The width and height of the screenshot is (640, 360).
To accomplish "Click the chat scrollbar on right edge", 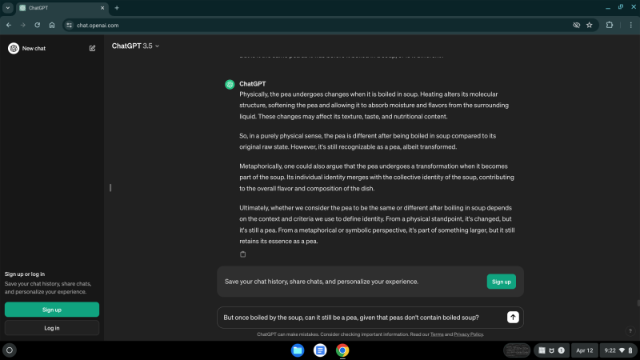I will (x=638, y=303).
